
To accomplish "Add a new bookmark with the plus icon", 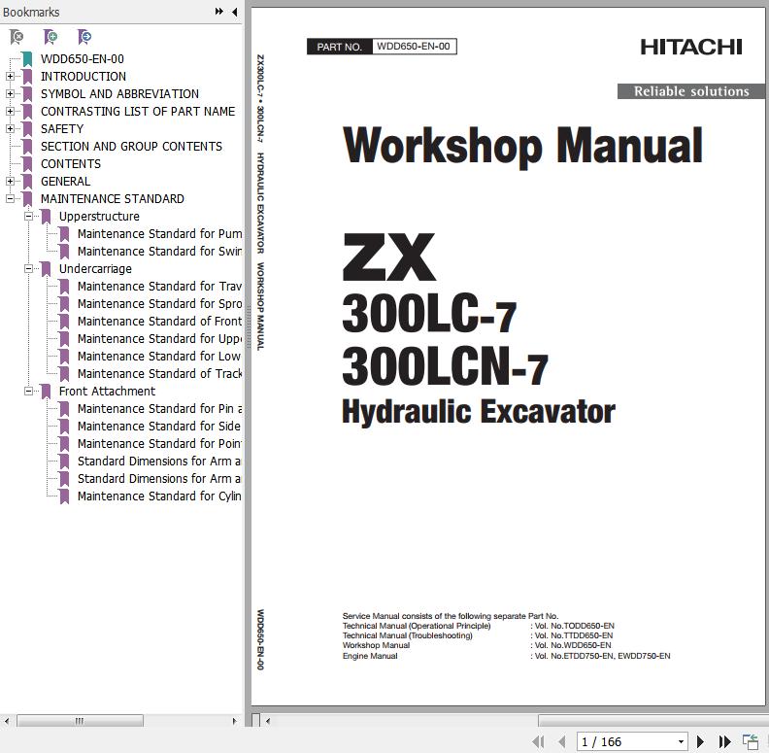I will tap(50, 36).
